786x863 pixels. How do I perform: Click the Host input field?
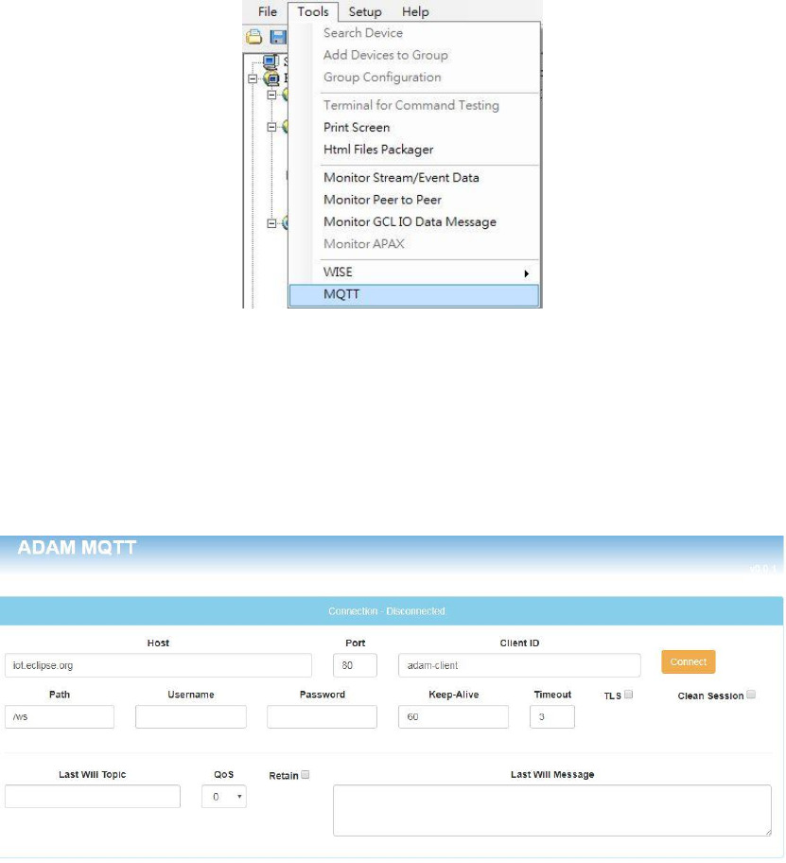[x=158, y=665]
